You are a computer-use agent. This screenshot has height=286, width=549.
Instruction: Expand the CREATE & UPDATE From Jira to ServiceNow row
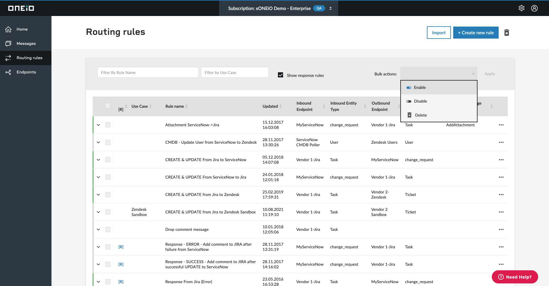98,160
